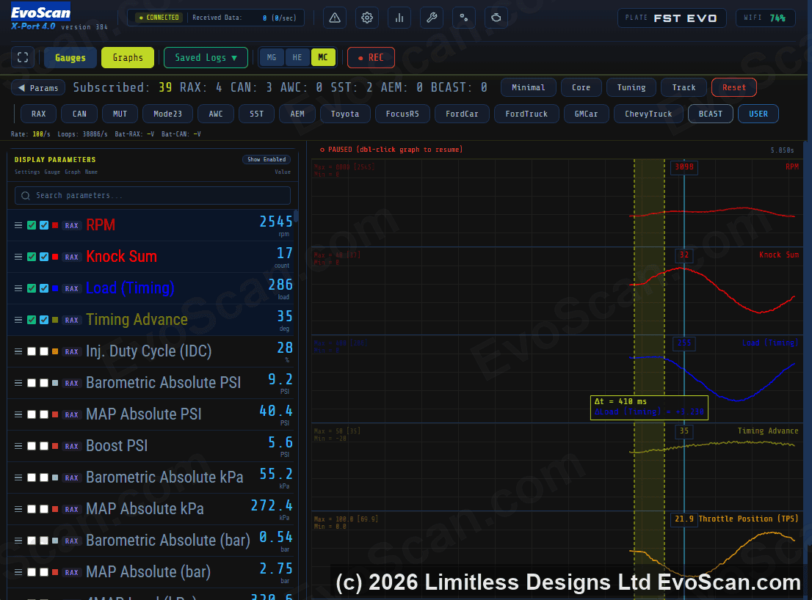Enable graph checkbox for Boost PSI

[x=44, y=446]
